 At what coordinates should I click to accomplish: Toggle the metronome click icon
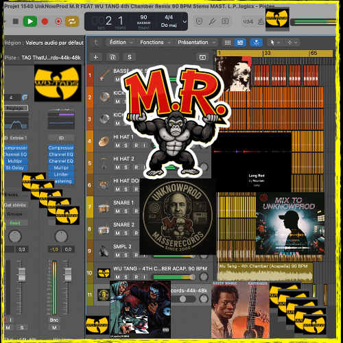click(261, 22)
